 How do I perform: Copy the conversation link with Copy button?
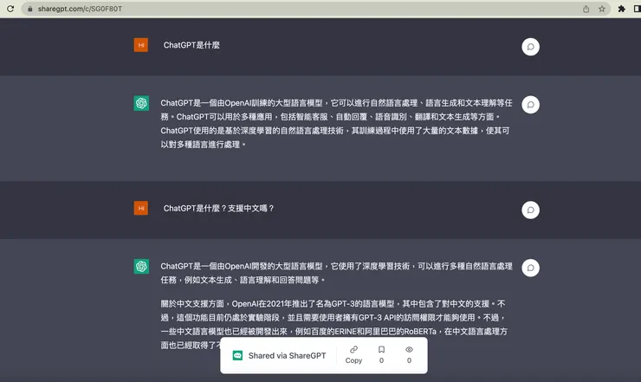coord(353,354)
